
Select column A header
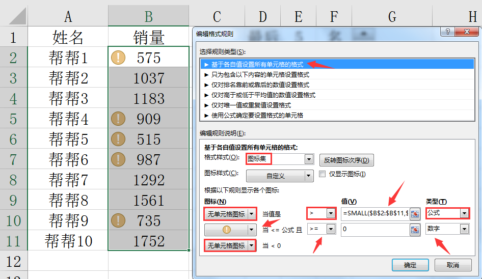click(68, 16)
